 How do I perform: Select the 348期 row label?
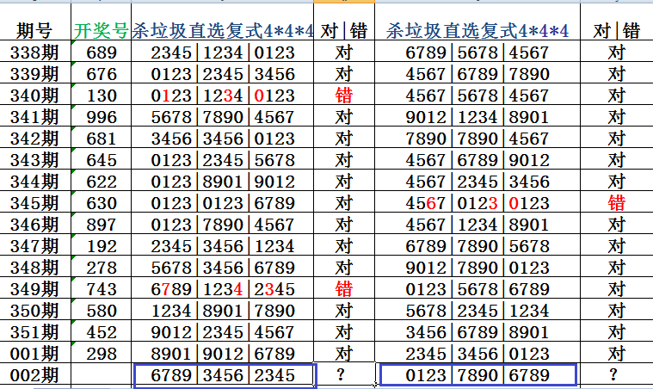click(35, 267)
